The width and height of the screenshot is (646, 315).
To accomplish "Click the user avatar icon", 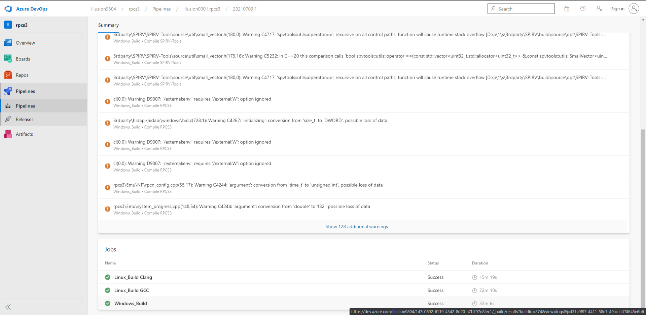I will (x=634, y=9).
